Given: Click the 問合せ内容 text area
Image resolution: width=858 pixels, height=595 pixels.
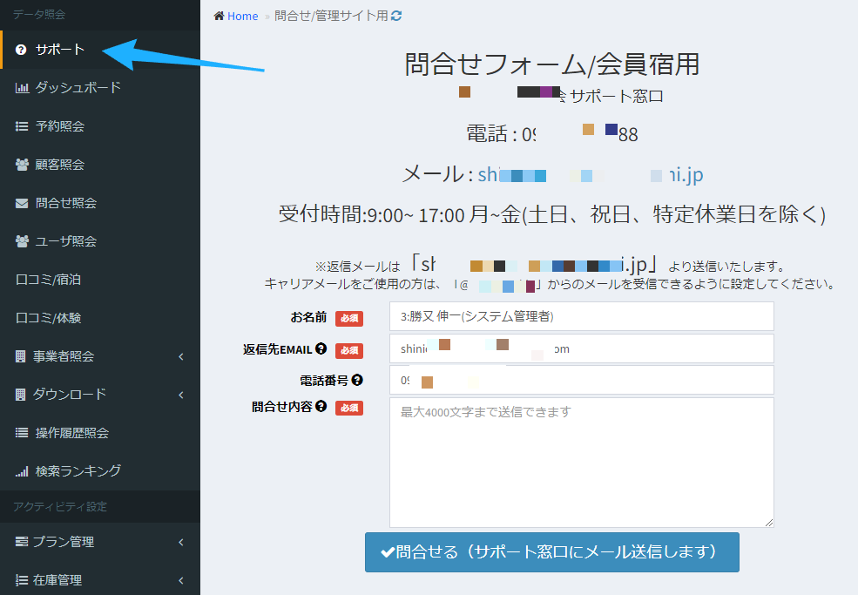Looking at the screenshot, I should [x=582, y=463].
